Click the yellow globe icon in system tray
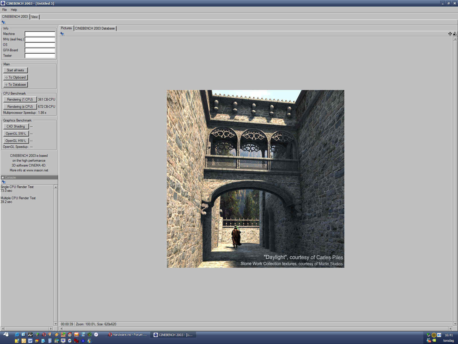 (434, 335)
